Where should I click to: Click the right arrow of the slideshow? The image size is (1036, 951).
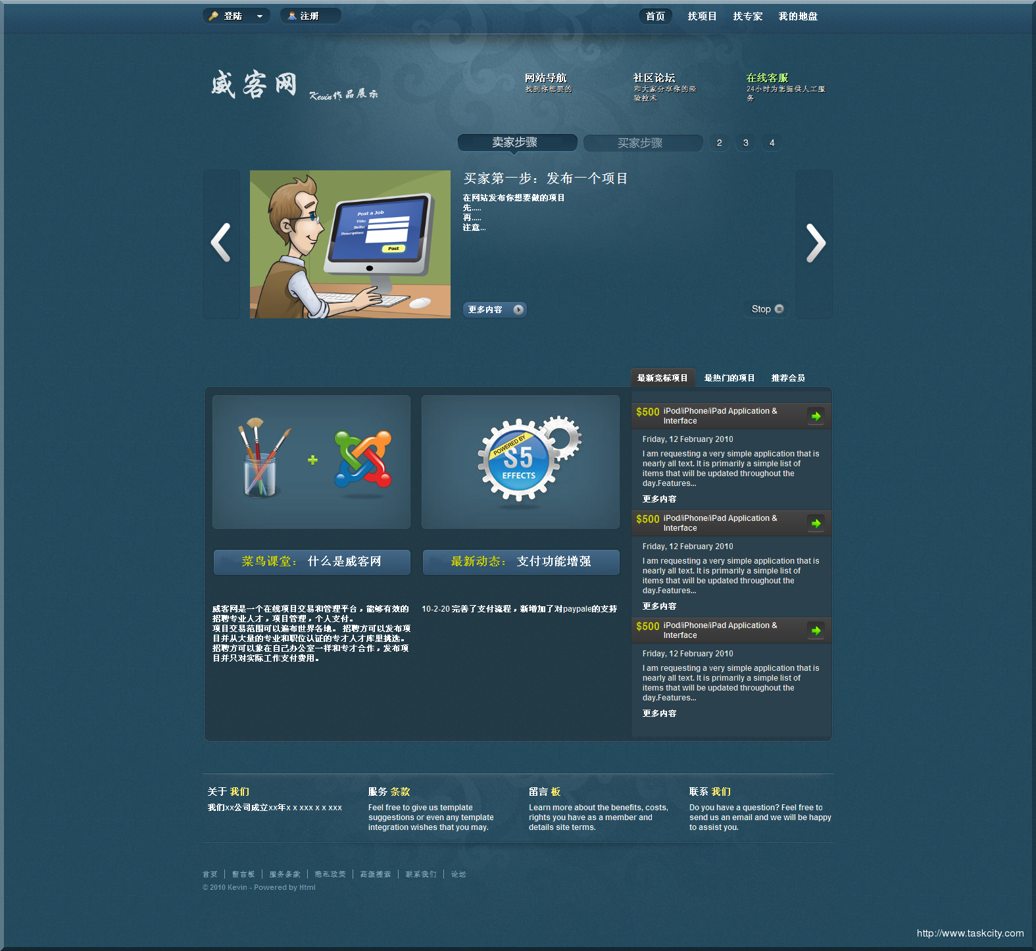(815, 243)
